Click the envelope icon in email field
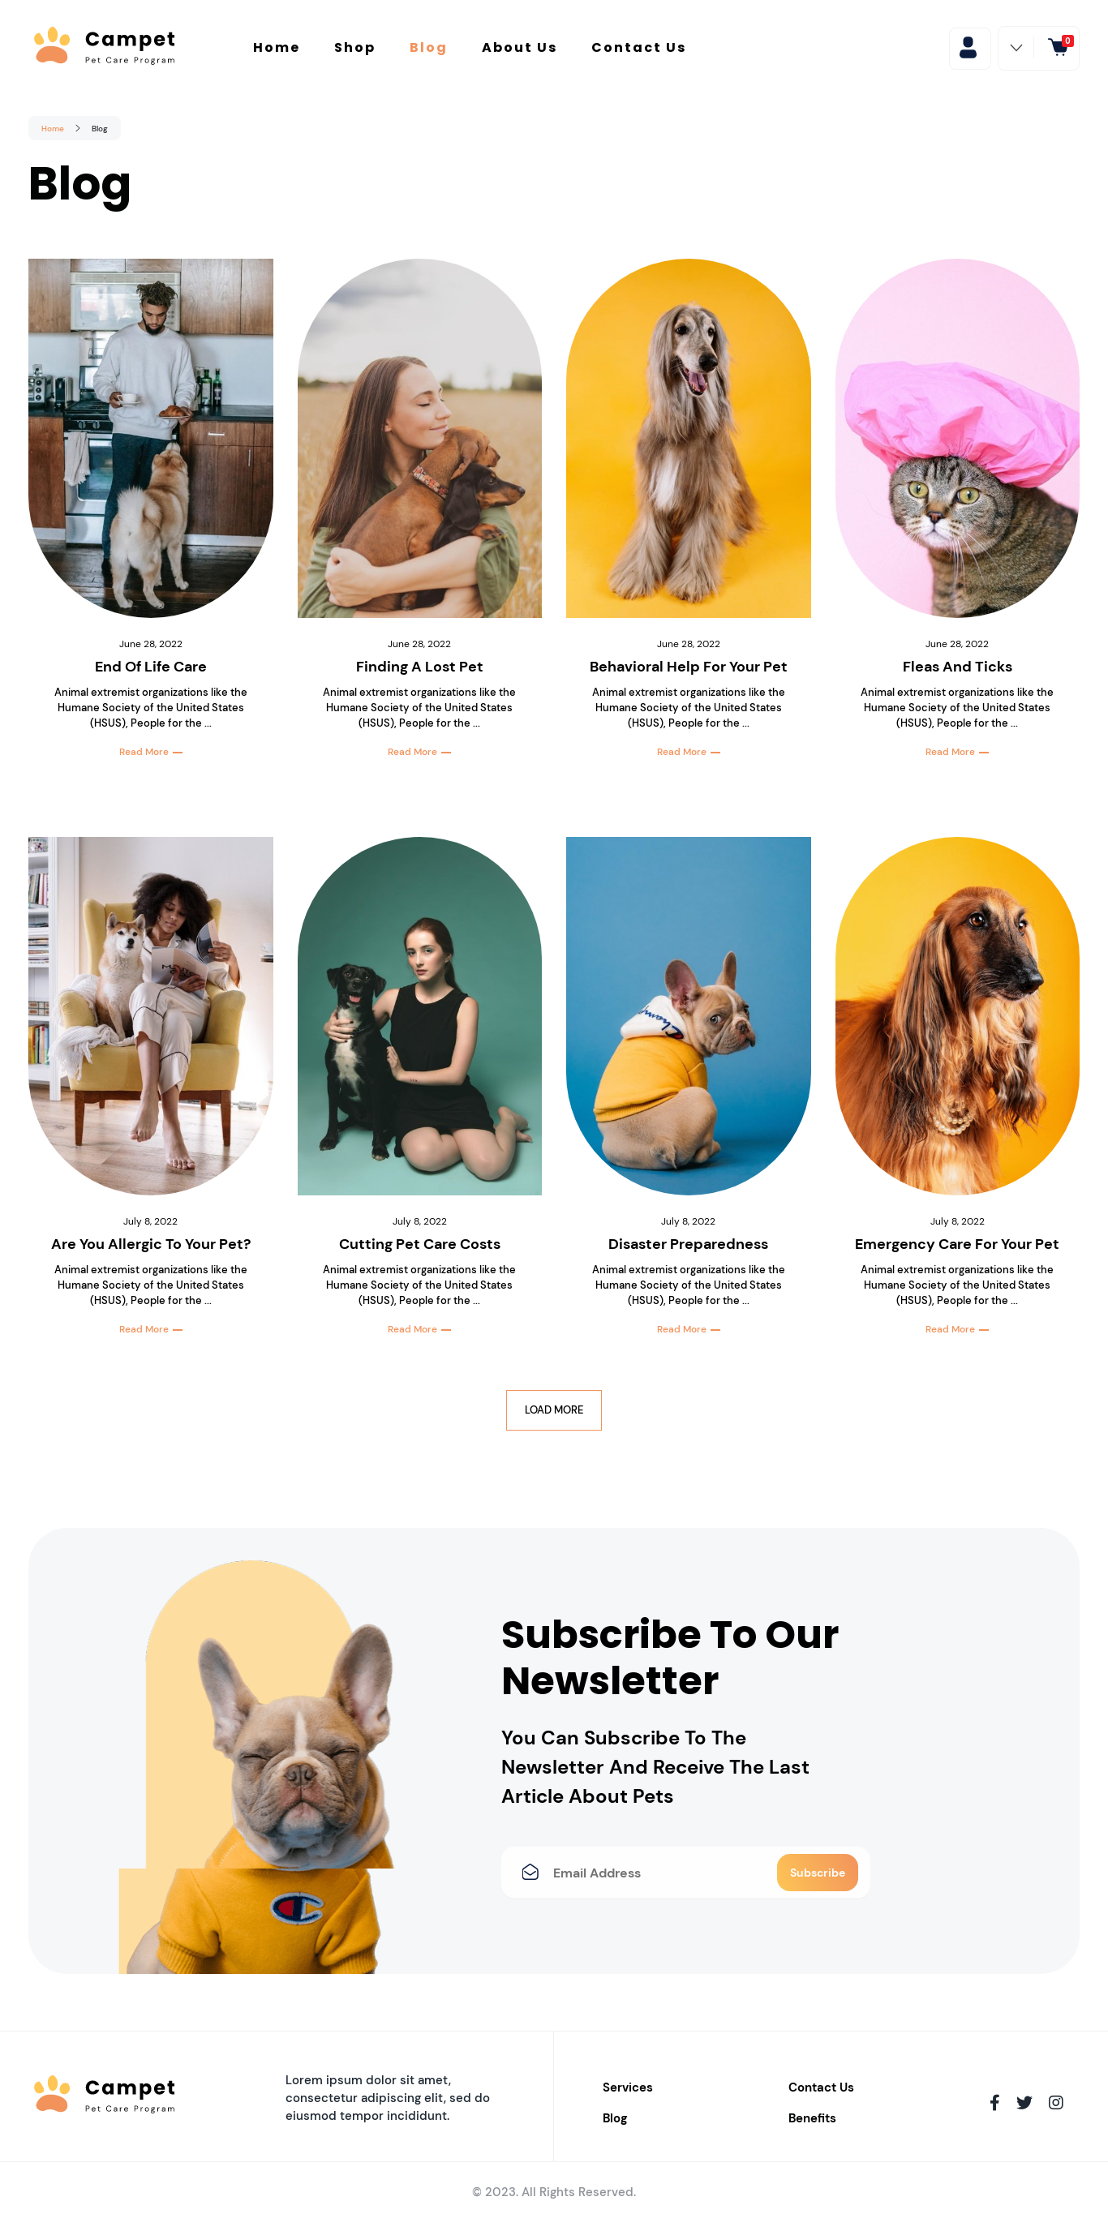Screen dimensions: 1108x2214 [x=530, y=1872]
